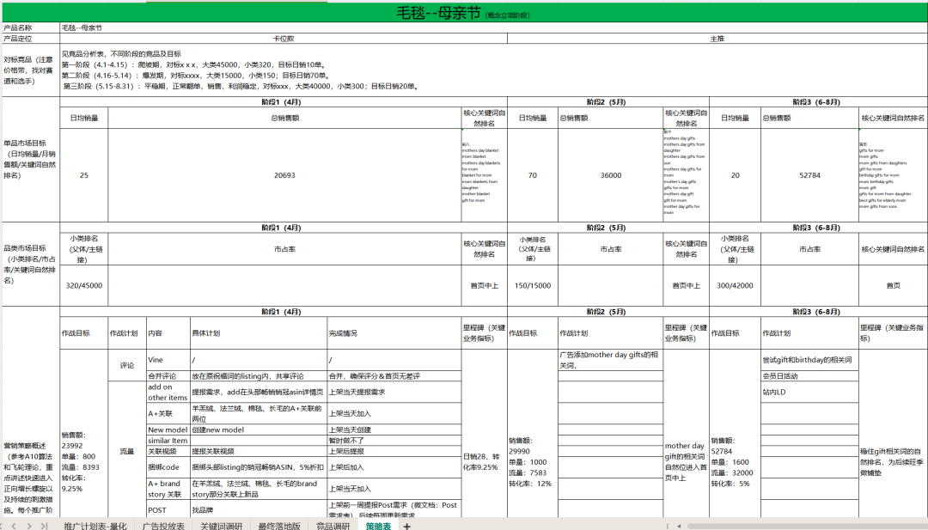Screen dimensions: 928x530
Task: Jump to the last sheet using the arrow
Action: pos(43,525)
